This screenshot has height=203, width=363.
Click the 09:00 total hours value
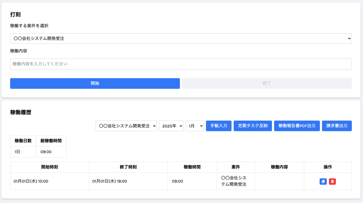[51, 152]
